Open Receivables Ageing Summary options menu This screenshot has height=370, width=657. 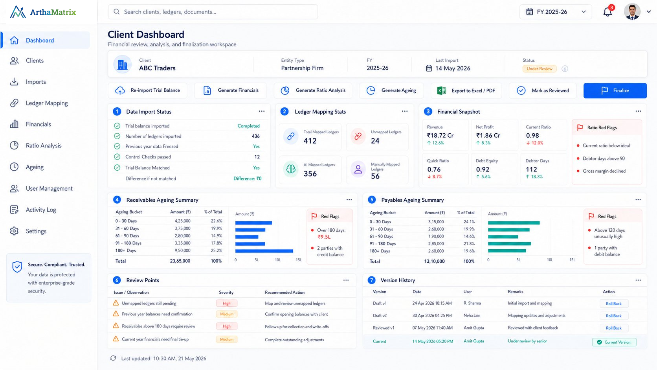349,200
